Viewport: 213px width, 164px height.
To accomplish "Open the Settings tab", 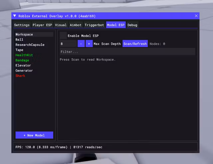I will pyautogui.click(x=22, y=25).
